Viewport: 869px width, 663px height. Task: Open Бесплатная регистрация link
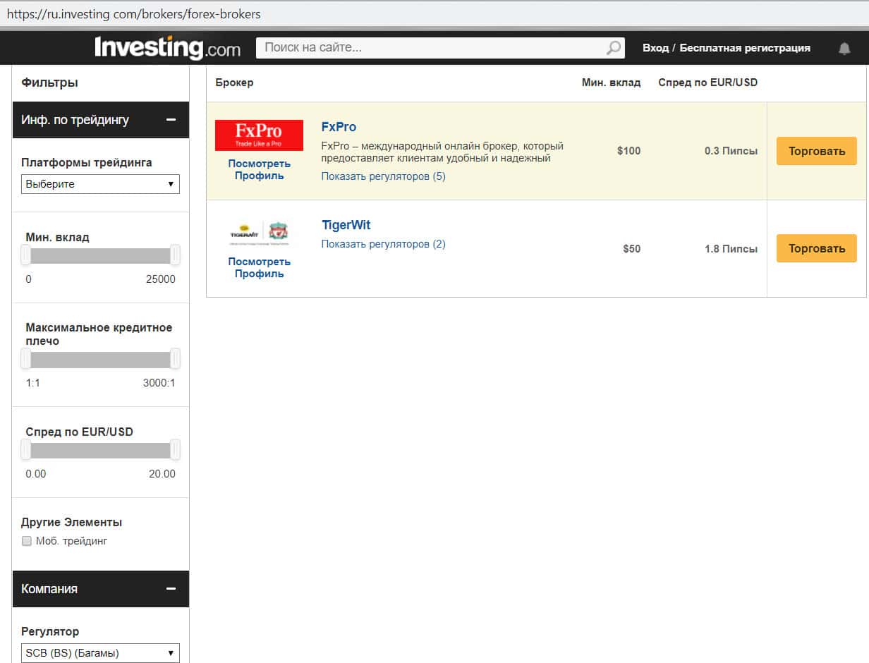coord(745,48)
